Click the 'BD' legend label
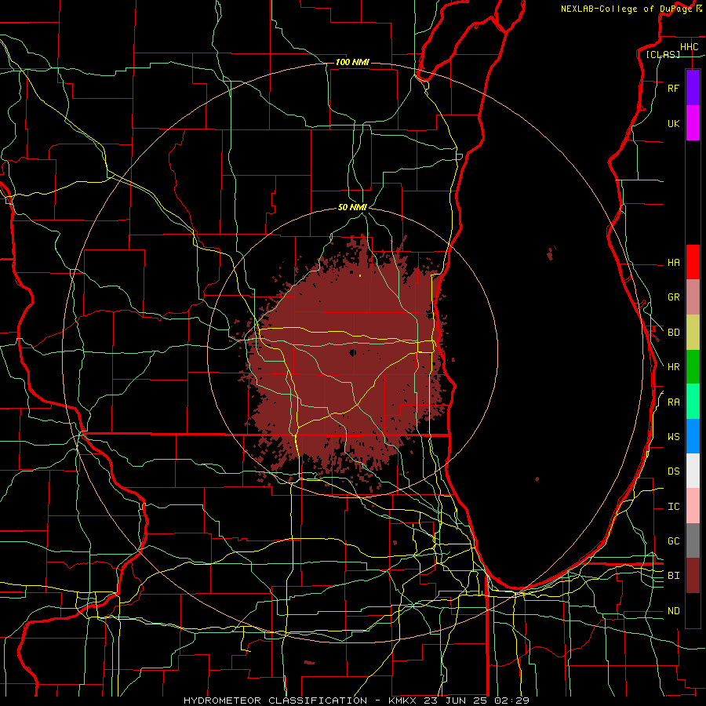706x706 pixels. (x=673, y=333)
